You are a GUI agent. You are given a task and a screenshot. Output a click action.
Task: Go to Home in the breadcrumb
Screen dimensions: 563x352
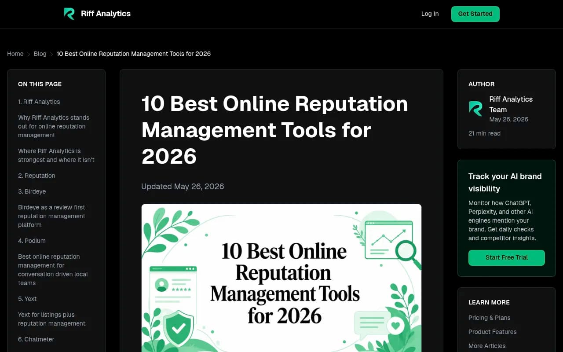coord(15,54)
